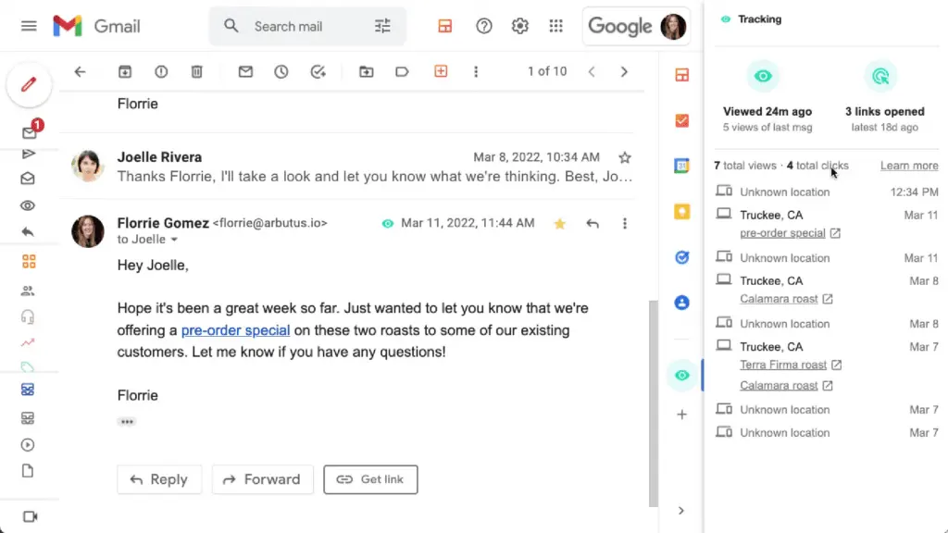Open Streak panel icon in side strip
Image resolution: width=948 pixels, height=533 pixels.
point(682,75)
